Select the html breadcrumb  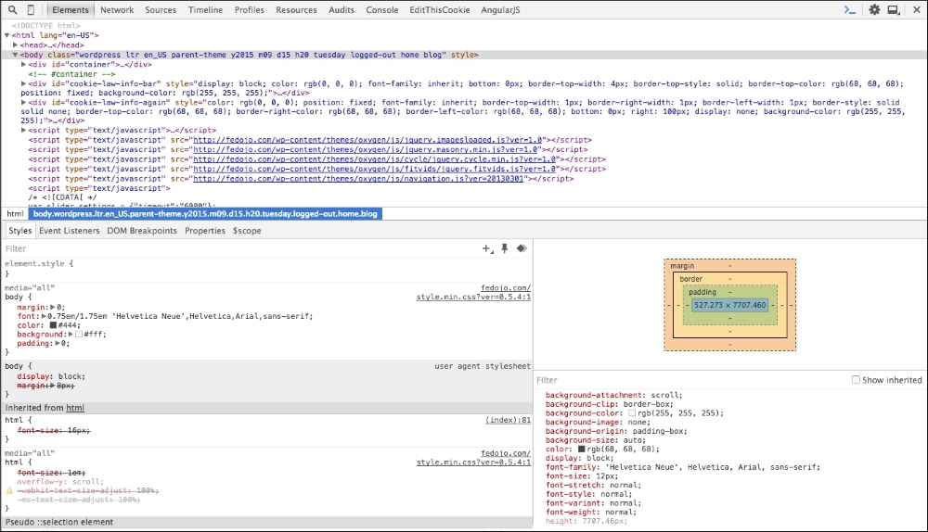(x=16, y=214)
